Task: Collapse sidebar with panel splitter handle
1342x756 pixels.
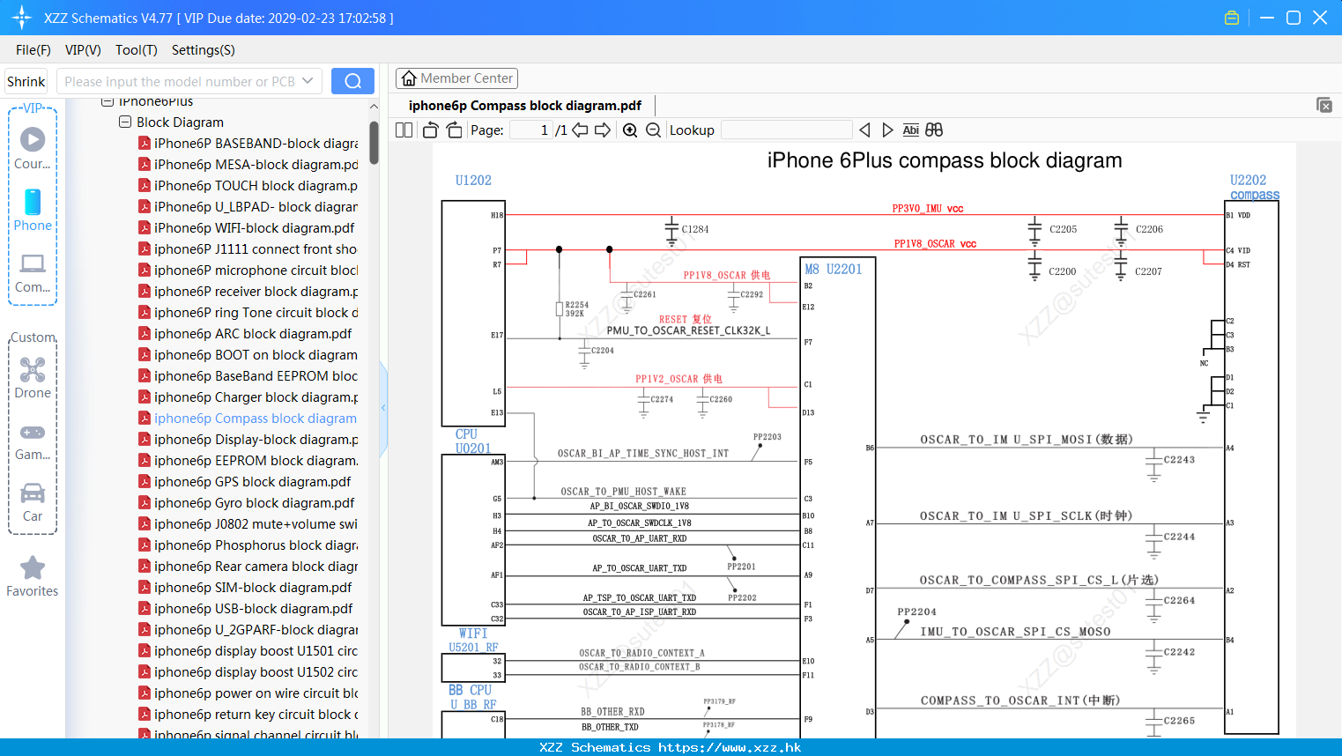Action: click(383, 408)
